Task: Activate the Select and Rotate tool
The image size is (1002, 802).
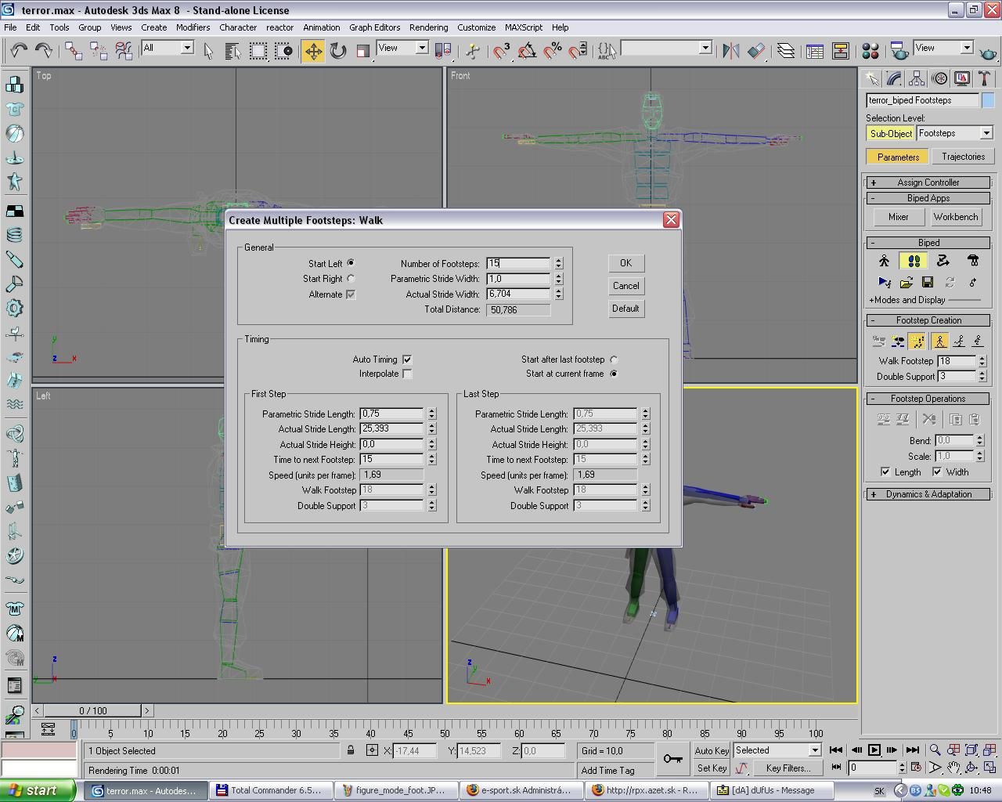Action: point(337,51)
